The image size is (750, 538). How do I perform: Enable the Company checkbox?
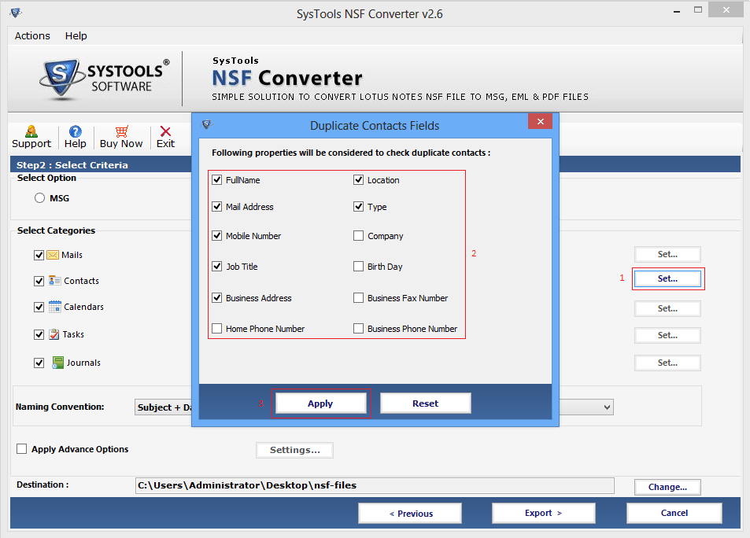coord(358,236)
